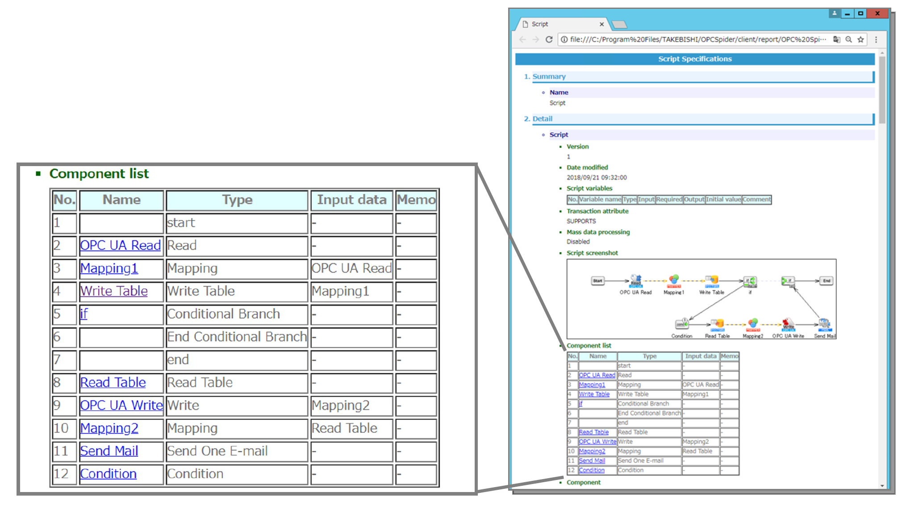This screenshot has height=509, width=902.
Task: Close the Script browser tab
Action: click(x=601, y=24)
